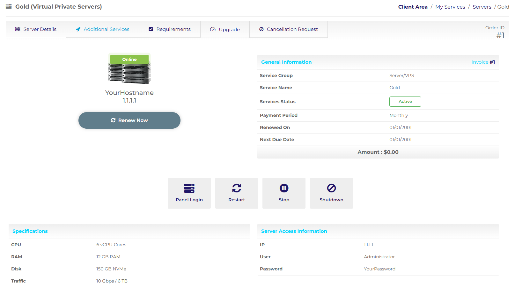Open the Additional Services tab
This screenshot has height=301, width=515.
(x=103, y=29)
